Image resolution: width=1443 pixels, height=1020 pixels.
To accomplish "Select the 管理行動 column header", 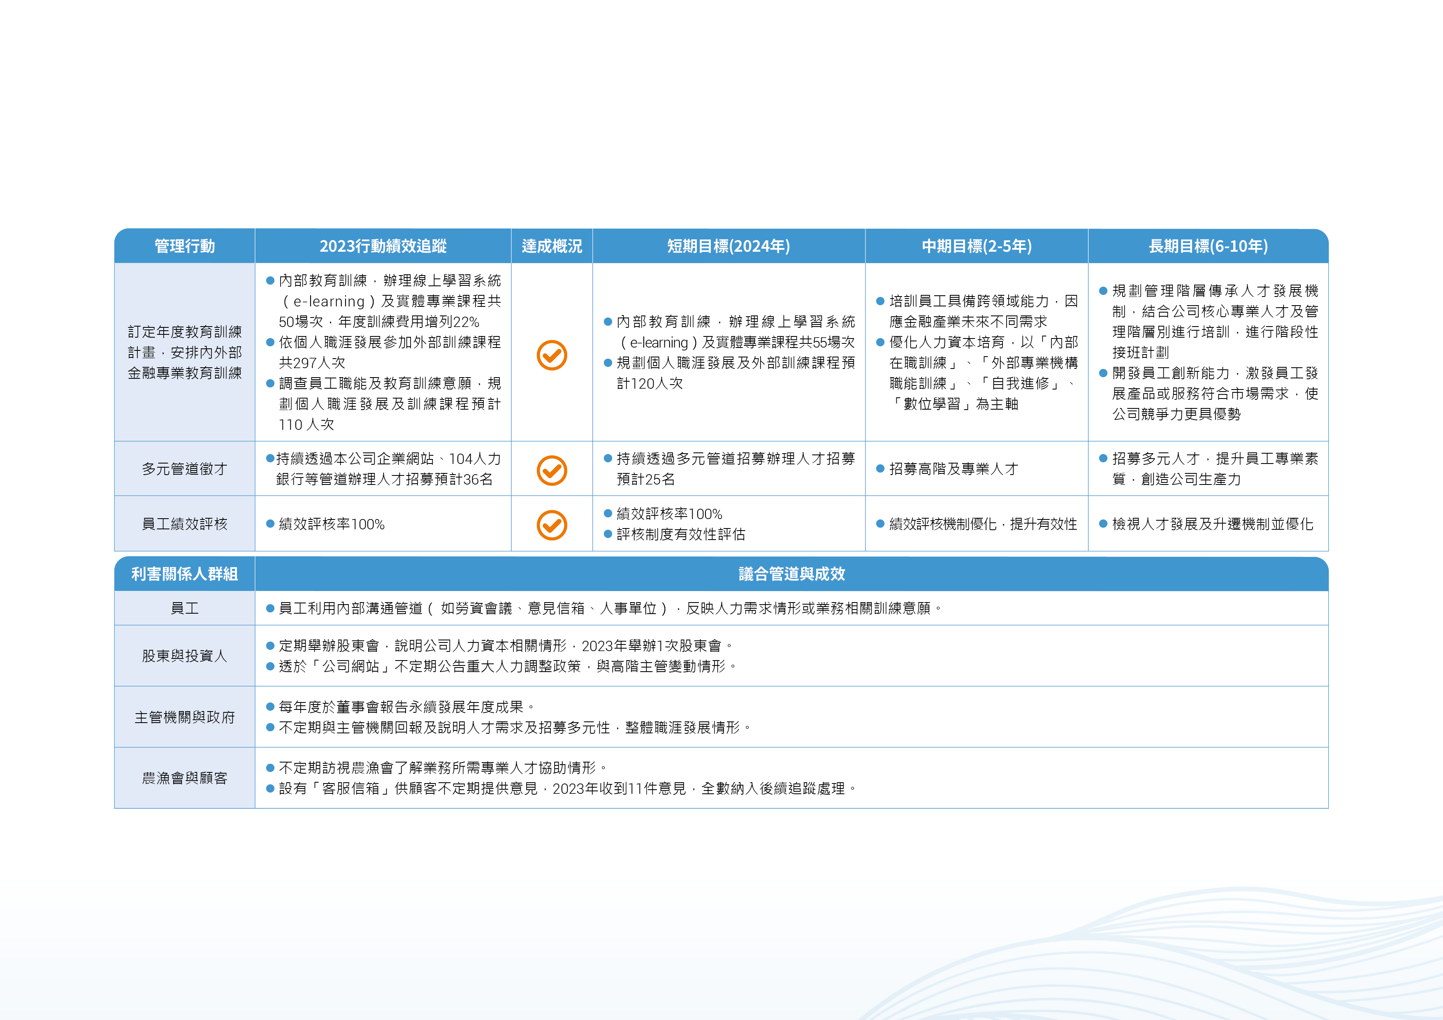I will click(185, 246).
